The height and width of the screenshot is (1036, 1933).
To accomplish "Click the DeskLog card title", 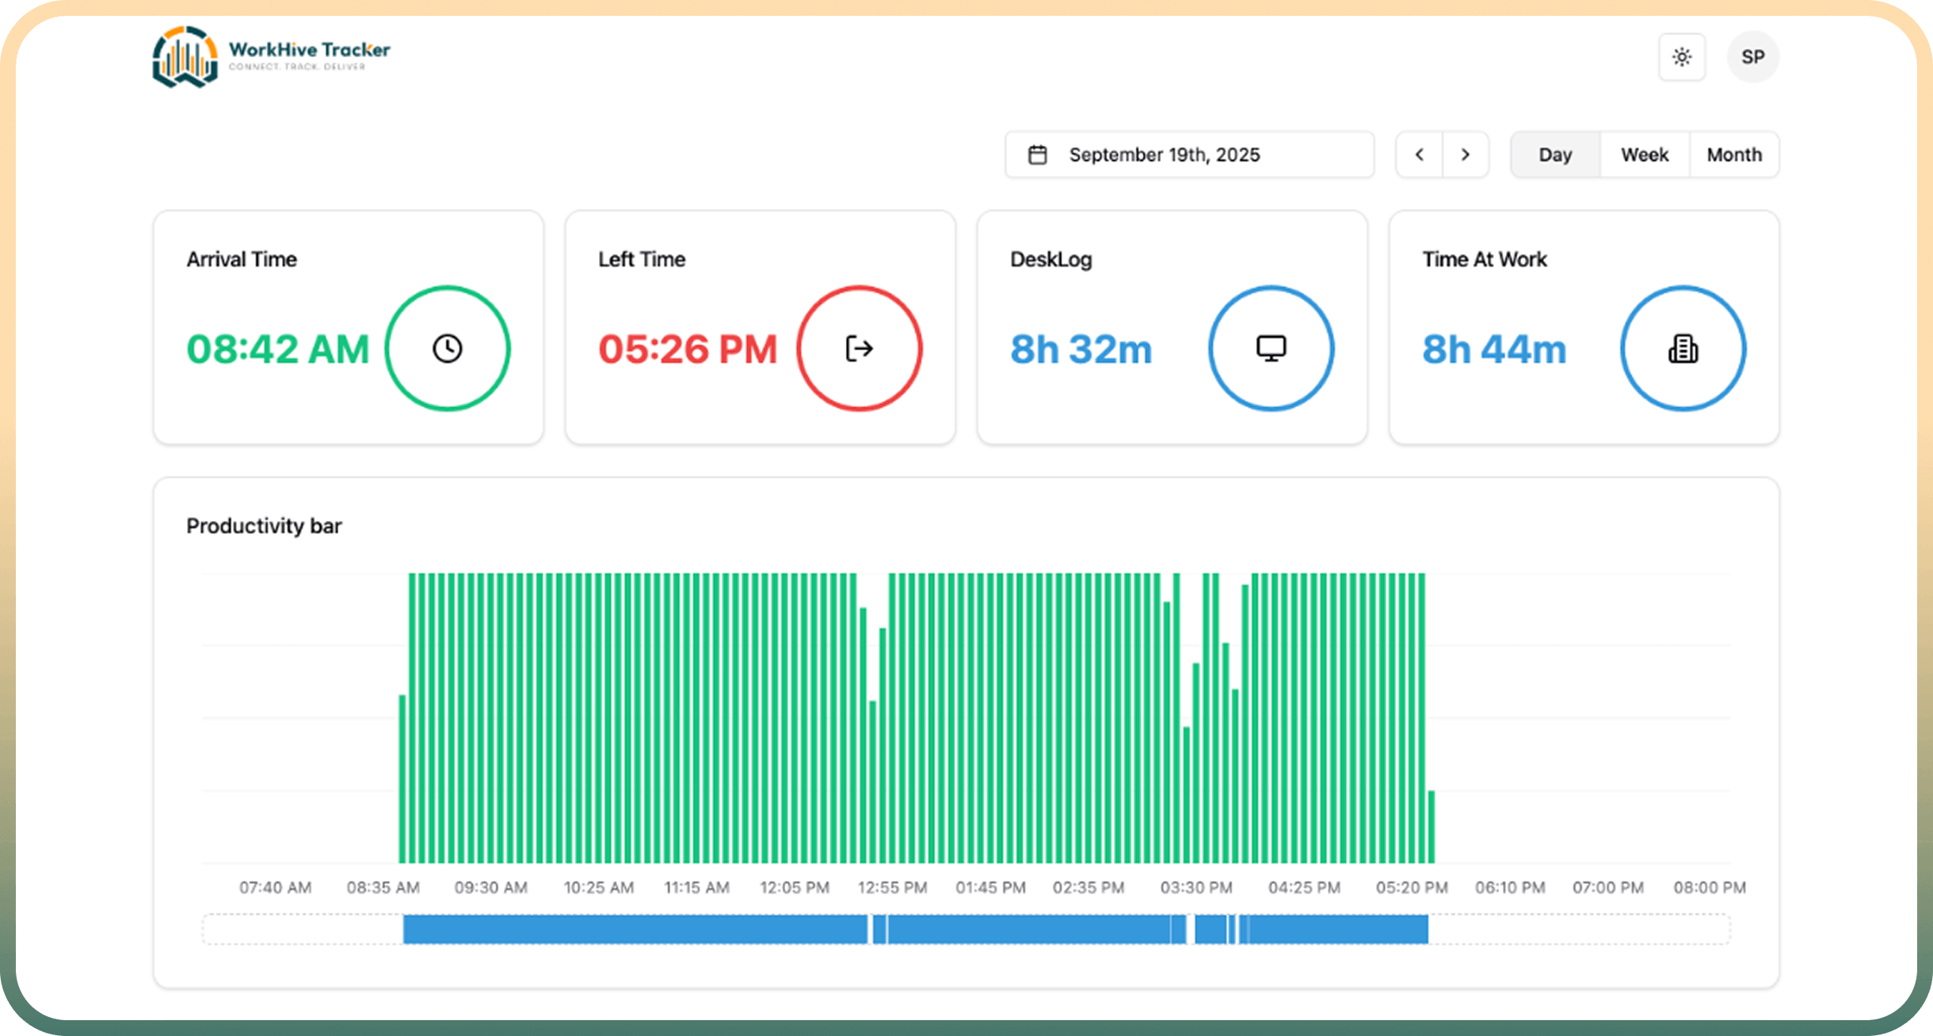I will pos(1051,259).
